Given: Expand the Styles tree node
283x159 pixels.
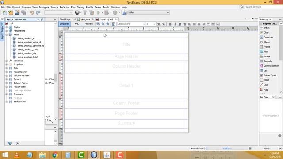Looking at the screenshot, I should click(x=7, y=27).
